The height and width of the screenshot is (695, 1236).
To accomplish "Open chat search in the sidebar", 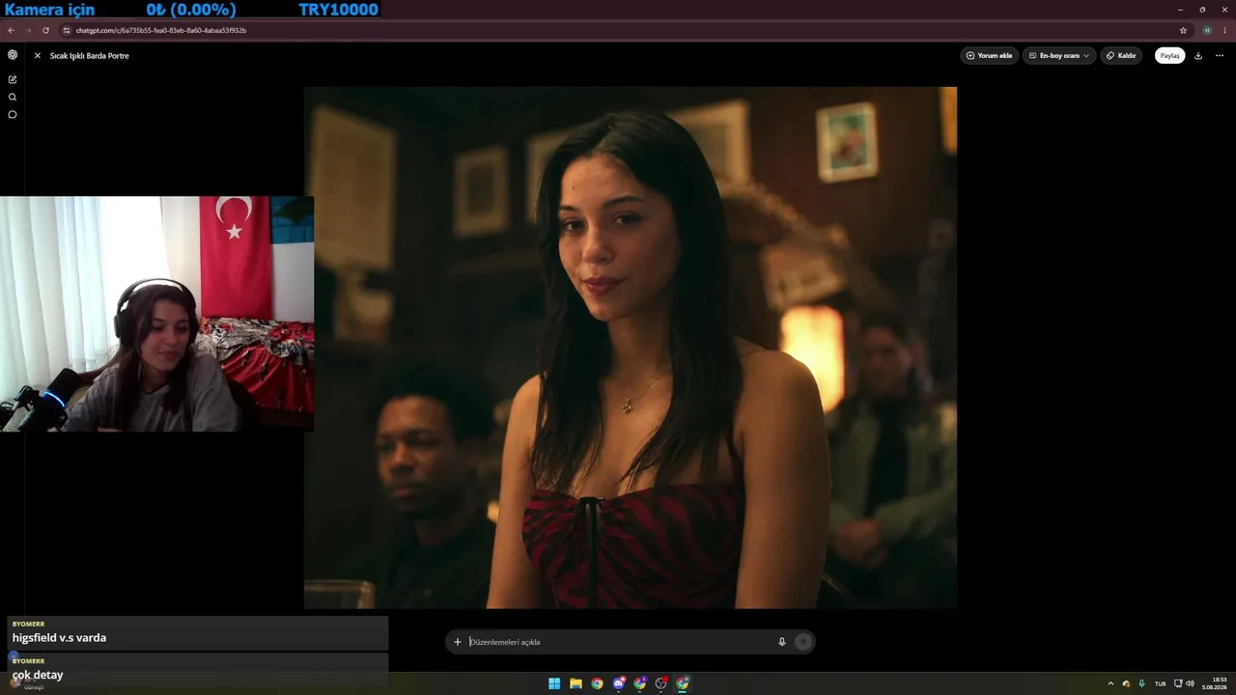I will 13,97.
